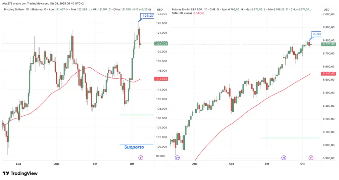Screen dimensions: 339x180
Task: Open USD currency selector on Bitcoin chart
Action: tap(160, 10)
